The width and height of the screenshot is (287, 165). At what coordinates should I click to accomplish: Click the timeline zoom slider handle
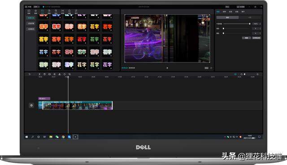pos(244,74)
